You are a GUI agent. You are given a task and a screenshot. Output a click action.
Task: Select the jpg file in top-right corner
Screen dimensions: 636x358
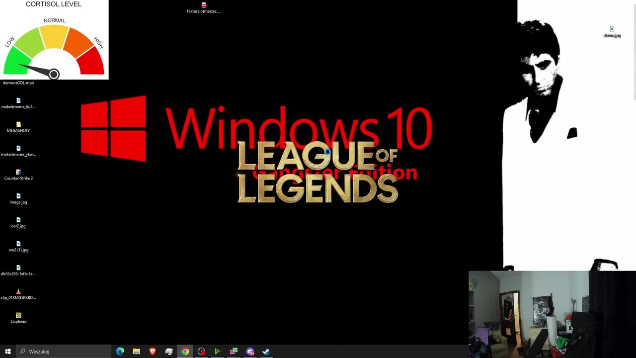point(612,32)
